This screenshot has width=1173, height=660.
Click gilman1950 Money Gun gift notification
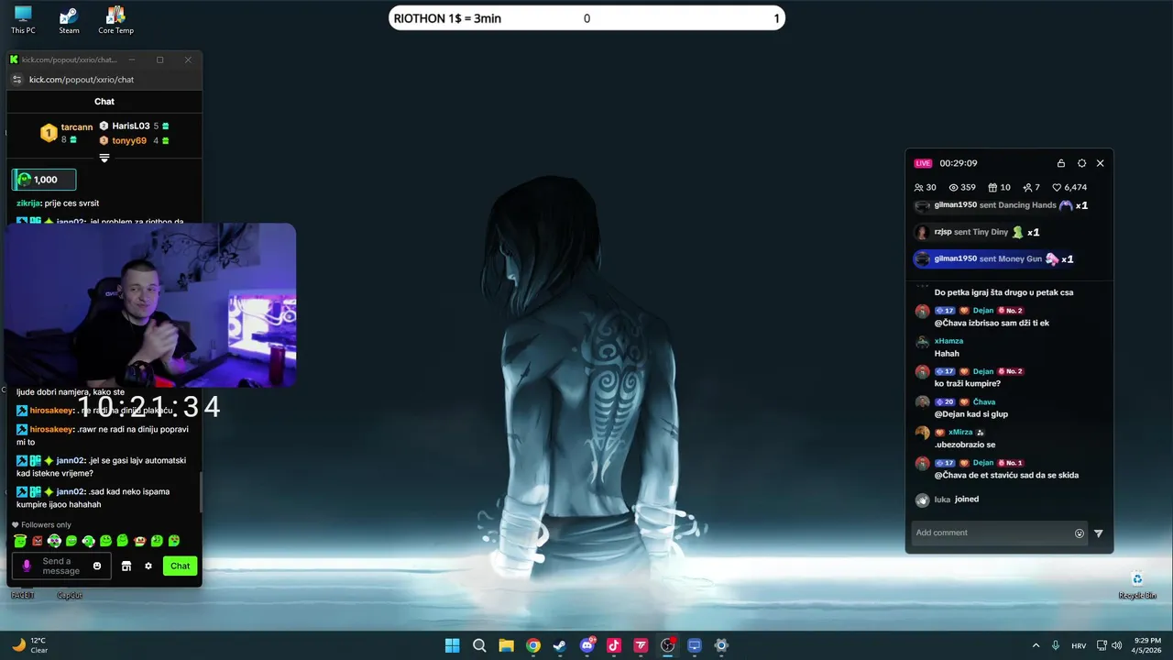[993, 259]
